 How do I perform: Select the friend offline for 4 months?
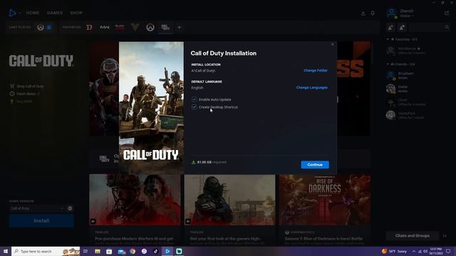418,102
